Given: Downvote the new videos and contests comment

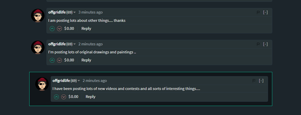Looking at the screenshot, I should 64,97.
